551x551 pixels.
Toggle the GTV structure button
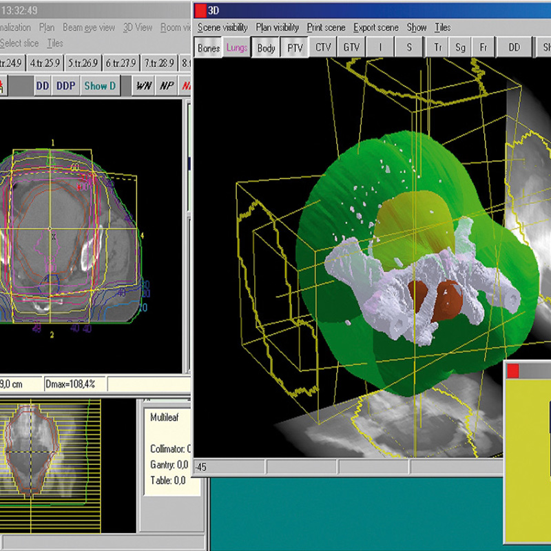(351, 48)
